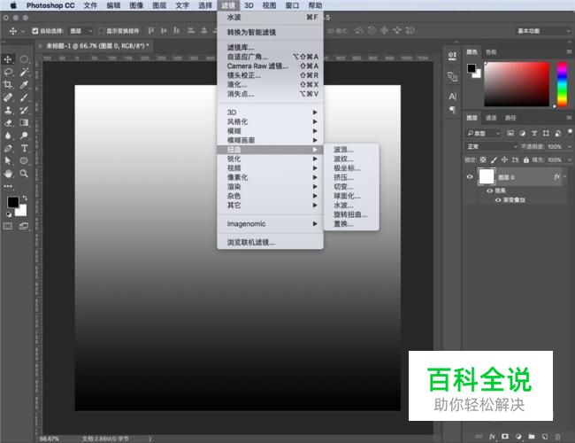Expand the 模糊 submenu

coord(271,131)
